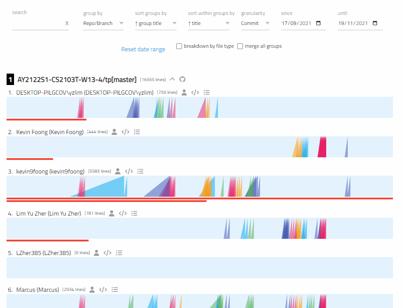
Task: Check the merge all groups option
Action: pyautogui.click(x=240, y=46)
